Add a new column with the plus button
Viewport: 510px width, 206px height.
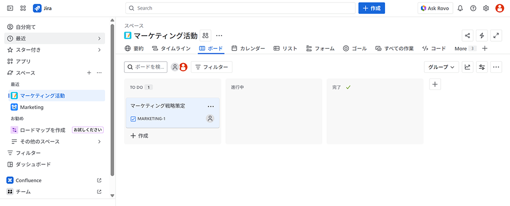click(x=435, y=84)
